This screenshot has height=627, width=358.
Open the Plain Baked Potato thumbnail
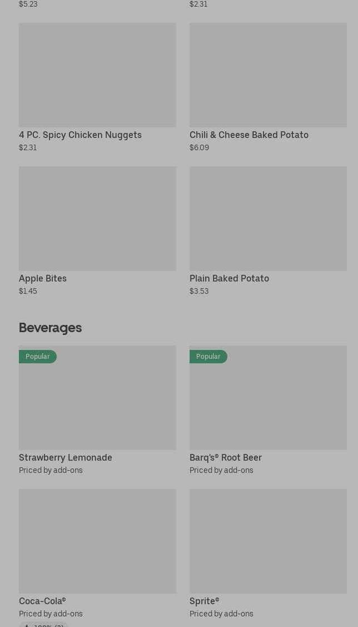[x=268, y=218]
